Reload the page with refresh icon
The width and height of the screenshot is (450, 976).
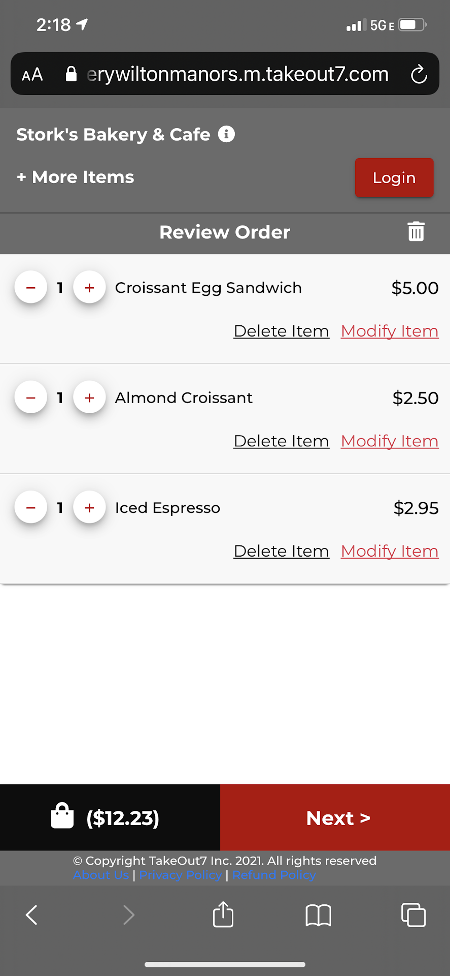(419, 75)
